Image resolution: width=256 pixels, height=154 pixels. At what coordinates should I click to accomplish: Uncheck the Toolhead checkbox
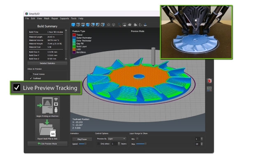[x=31, y=78]
